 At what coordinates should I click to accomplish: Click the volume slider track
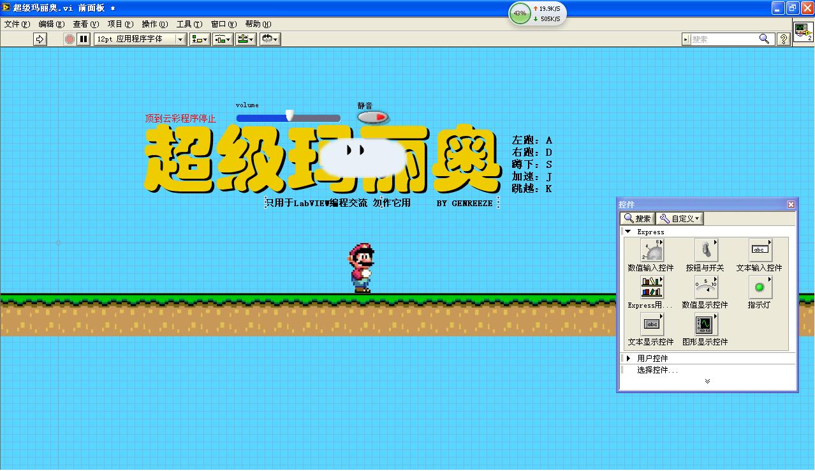(x=316, y=118)
